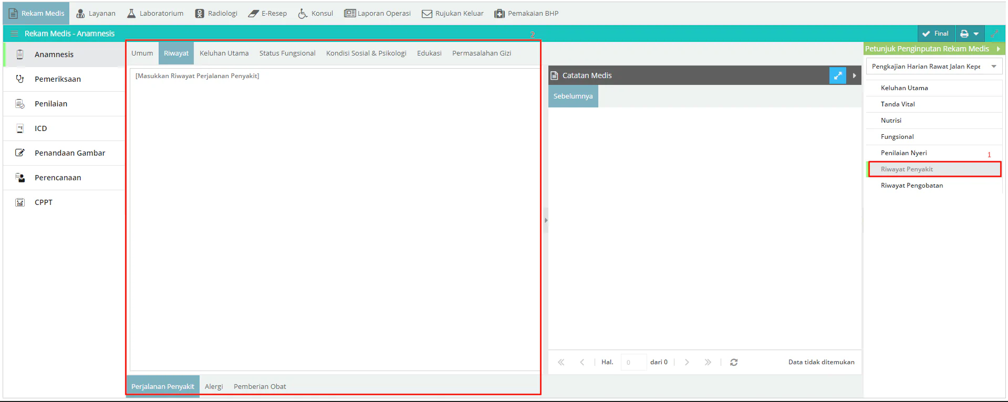Open the Pemakaian BHP menu
1008x402 pixels.
526,13
